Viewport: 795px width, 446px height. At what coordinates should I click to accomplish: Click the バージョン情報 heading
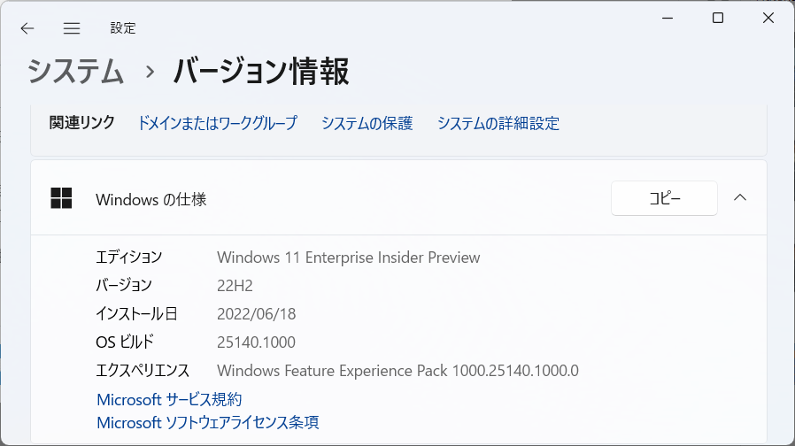261,71
